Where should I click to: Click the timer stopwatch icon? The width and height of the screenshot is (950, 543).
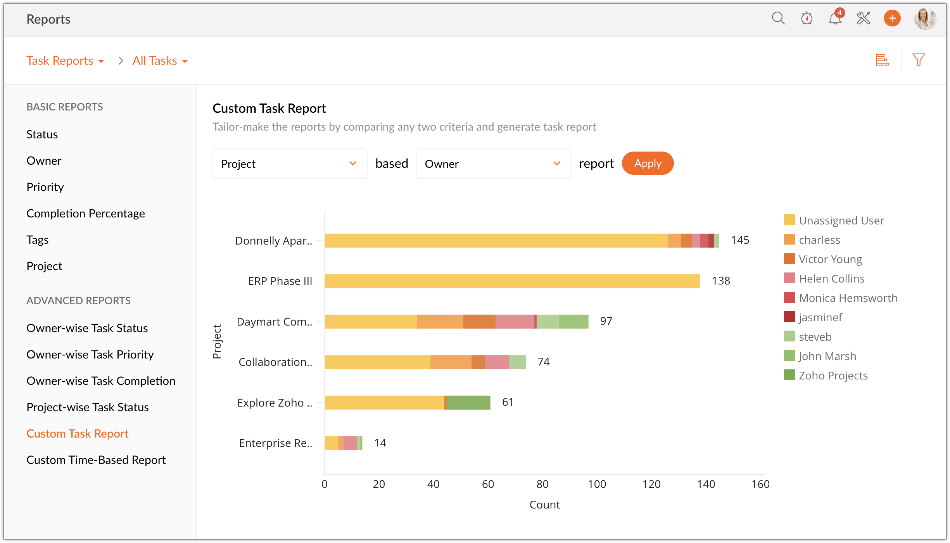pyautogui.click(x=807, y=18)
